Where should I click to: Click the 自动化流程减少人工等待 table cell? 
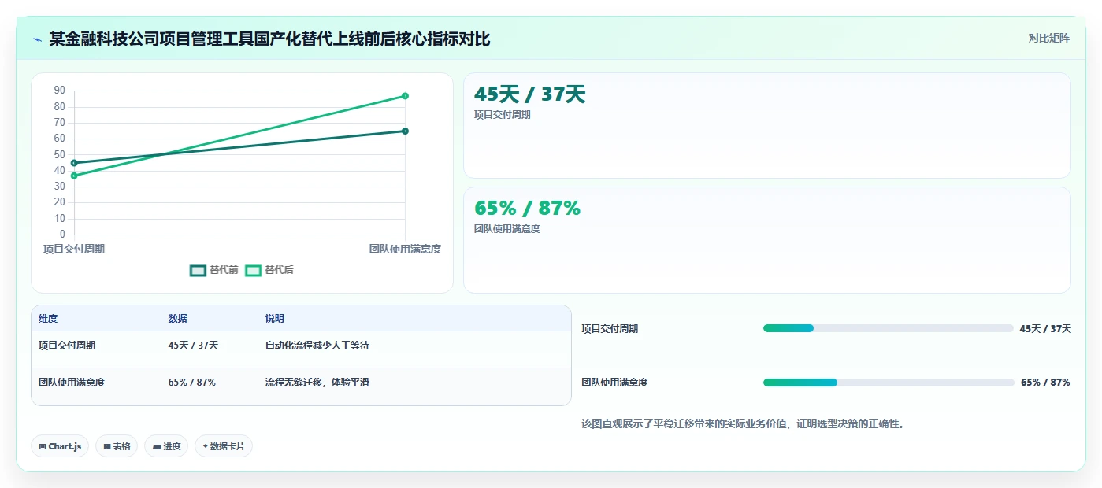317,346
